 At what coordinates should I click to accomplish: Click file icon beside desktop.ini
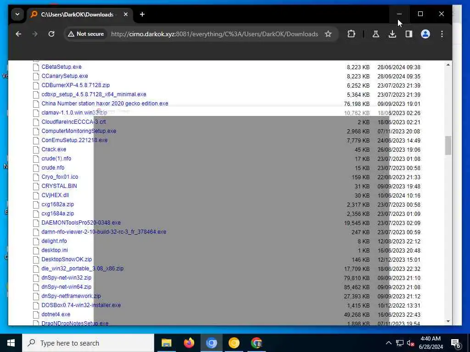tap(36, 251)
